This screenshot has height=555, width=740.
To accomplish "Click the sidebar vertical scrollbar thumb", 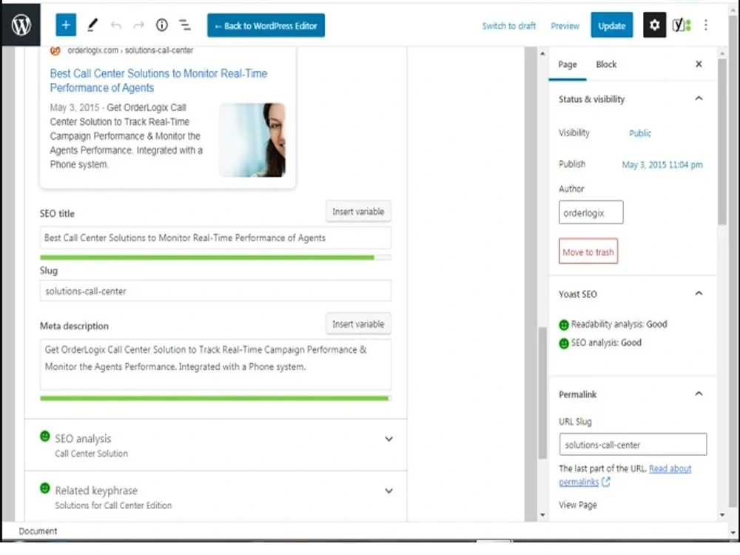I will [x=722, y=141].
